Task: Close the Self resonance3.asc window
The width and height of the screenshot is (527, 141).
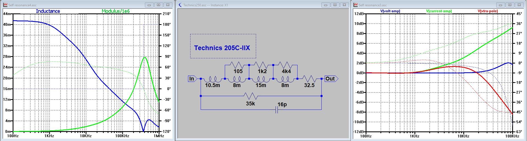Action: [x=519, y=5]
